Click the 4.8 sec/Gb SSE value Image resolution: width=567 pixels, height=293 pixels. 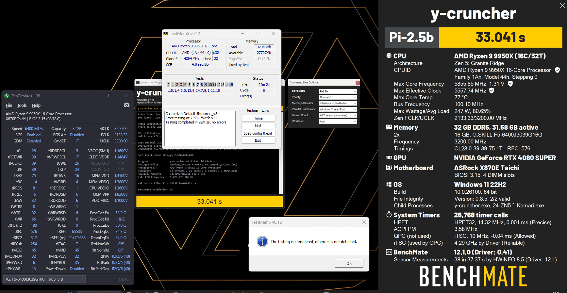(200, 64)
